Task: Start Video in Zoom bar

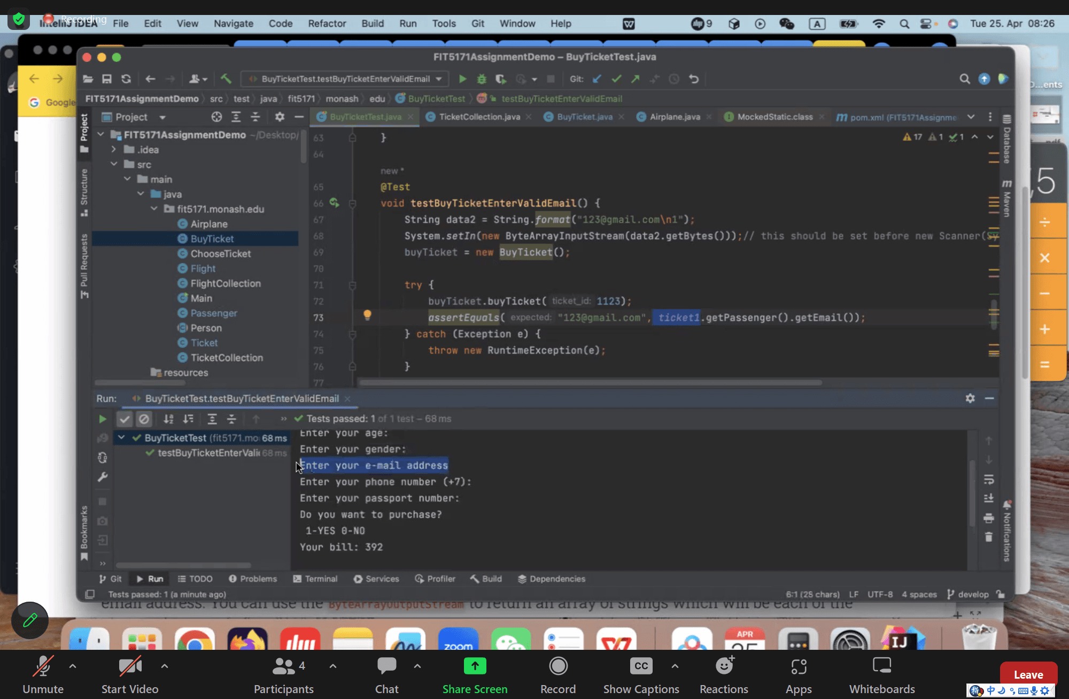Action: [130, 675]
